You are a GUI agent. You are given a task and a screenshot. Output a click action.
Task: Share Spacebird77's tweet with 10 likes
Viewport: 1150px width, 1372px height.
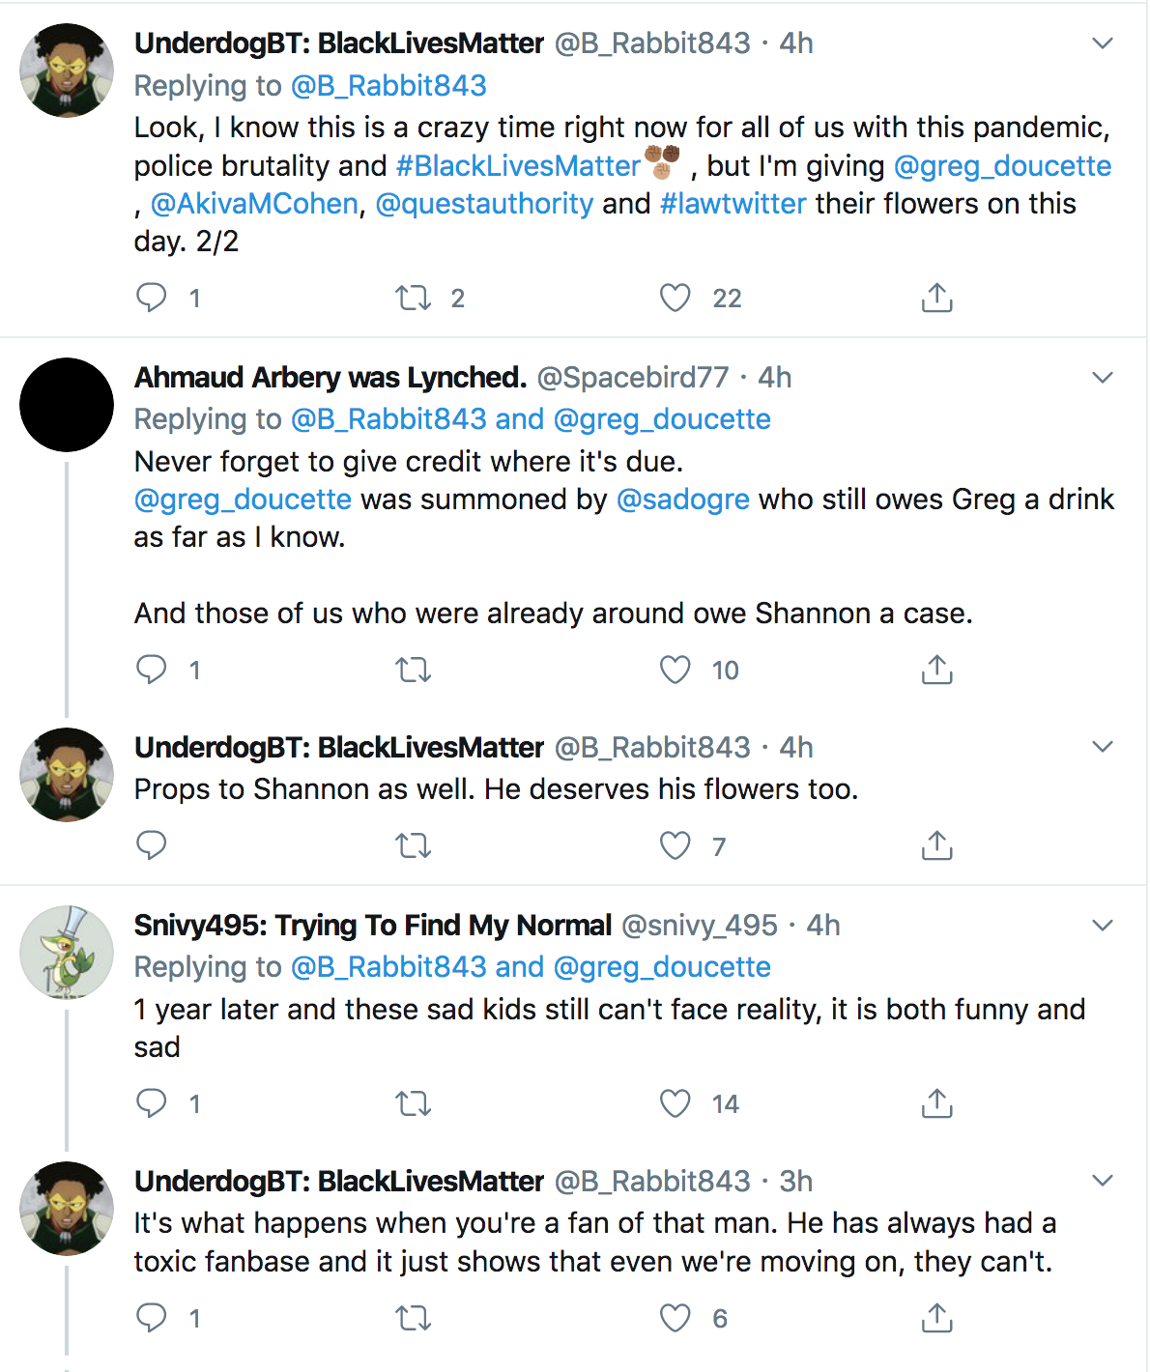(936, 670)
